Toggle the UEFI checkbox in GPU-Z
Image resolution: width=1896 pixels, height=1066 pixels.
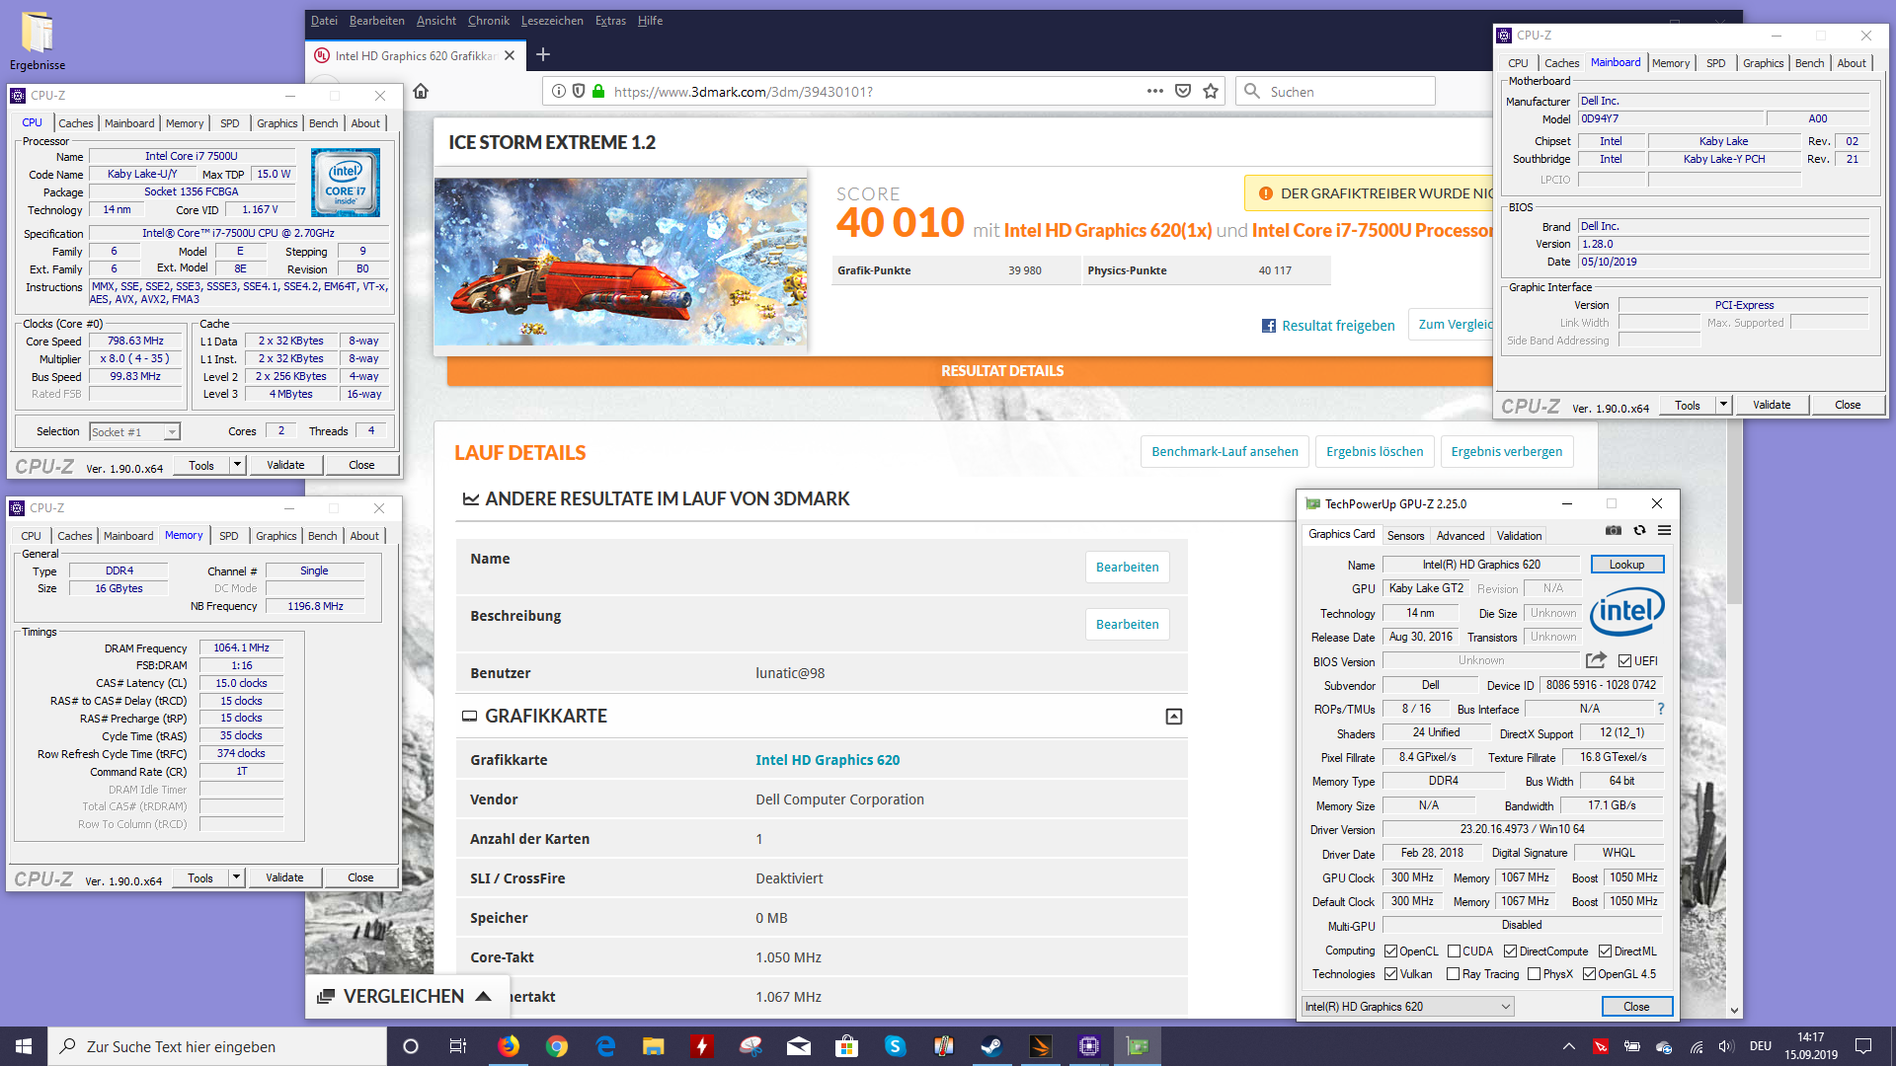click(1624, 661)
